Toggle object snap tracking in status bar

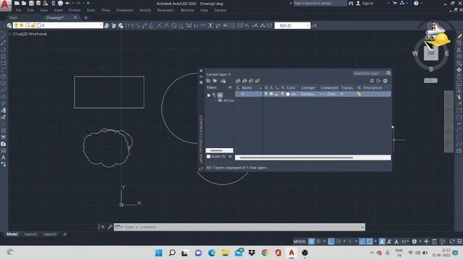click(362, 241)
